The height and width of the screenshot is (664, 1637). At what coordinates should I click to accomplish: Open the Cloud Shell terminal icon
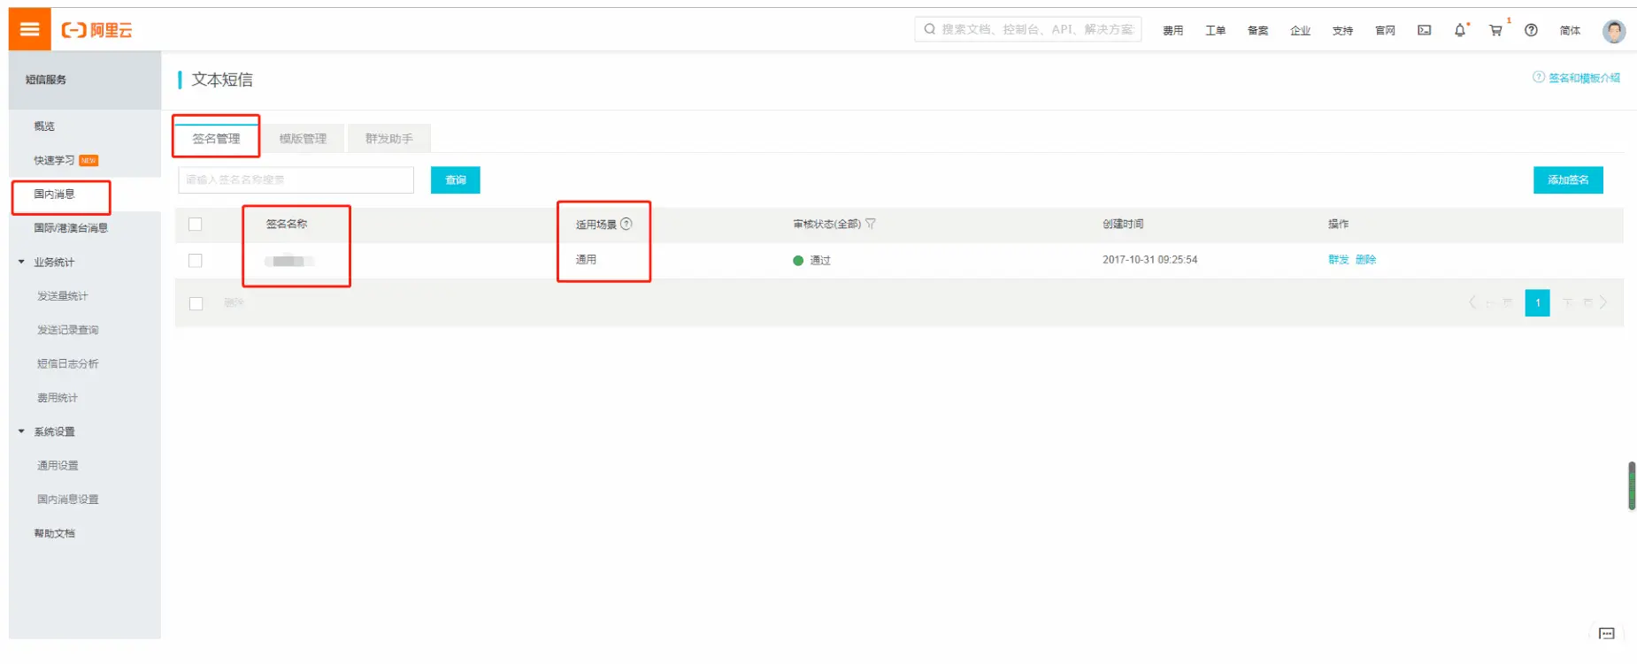pyautogui.click(x=1424, y=30)
